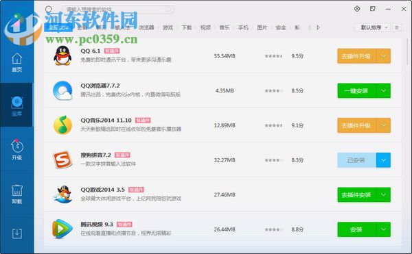The image size is (412, 254).
Task: Switch list layout with the lines icon
Action: [x=396, y=27]
